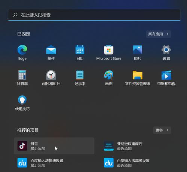
Task: Focus the 在此键入以搜索 search box
Action: point(94,15)
